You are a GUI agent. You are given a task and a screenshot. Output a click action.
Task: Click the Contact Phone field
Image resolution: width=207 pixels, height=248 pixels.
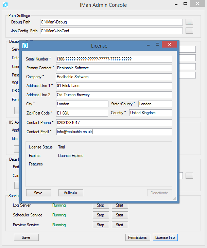tap(114, 122)
